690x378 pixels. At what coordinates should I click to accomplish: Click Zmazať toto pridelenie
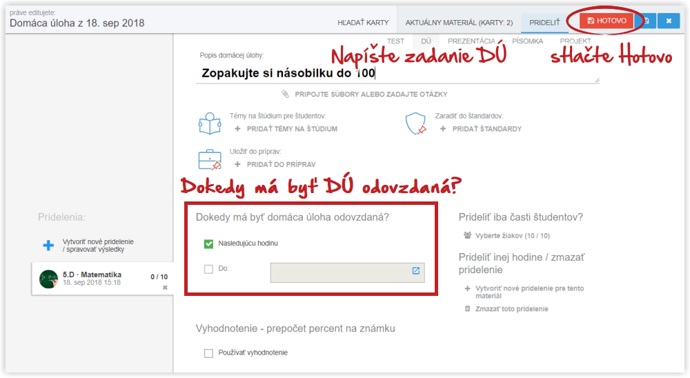point(512,309)
